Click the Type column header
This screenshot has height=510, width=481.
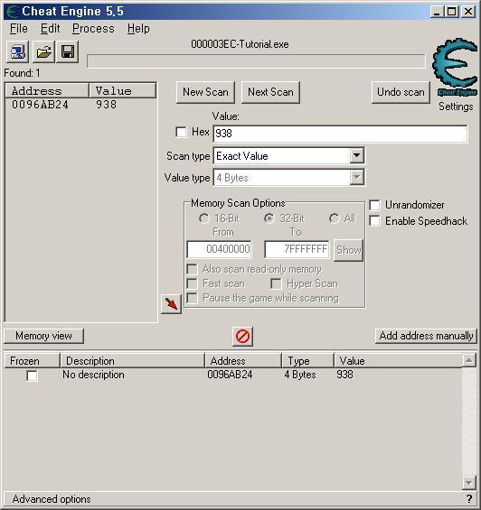point(307,361)
